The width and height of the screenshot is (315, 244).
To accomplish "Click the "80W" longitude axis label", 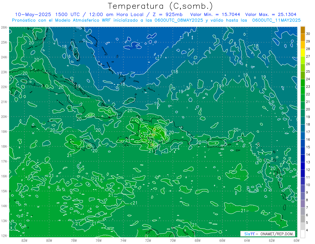I will (49, 240).
